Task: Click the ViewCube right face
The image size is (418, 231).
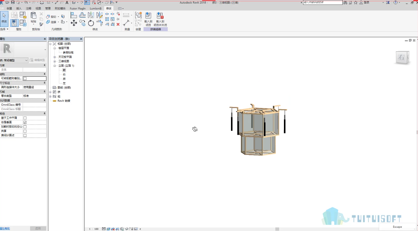Action: 401,58
